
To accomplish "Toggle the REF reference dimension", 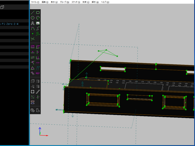I will [x=38, y=73].
